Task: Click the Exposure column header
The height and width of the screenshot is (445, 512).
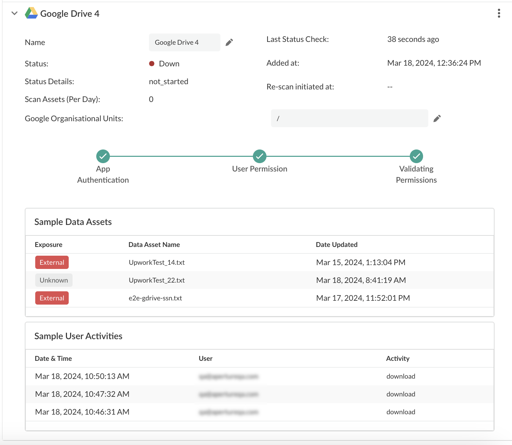Action: pos(48,245)
